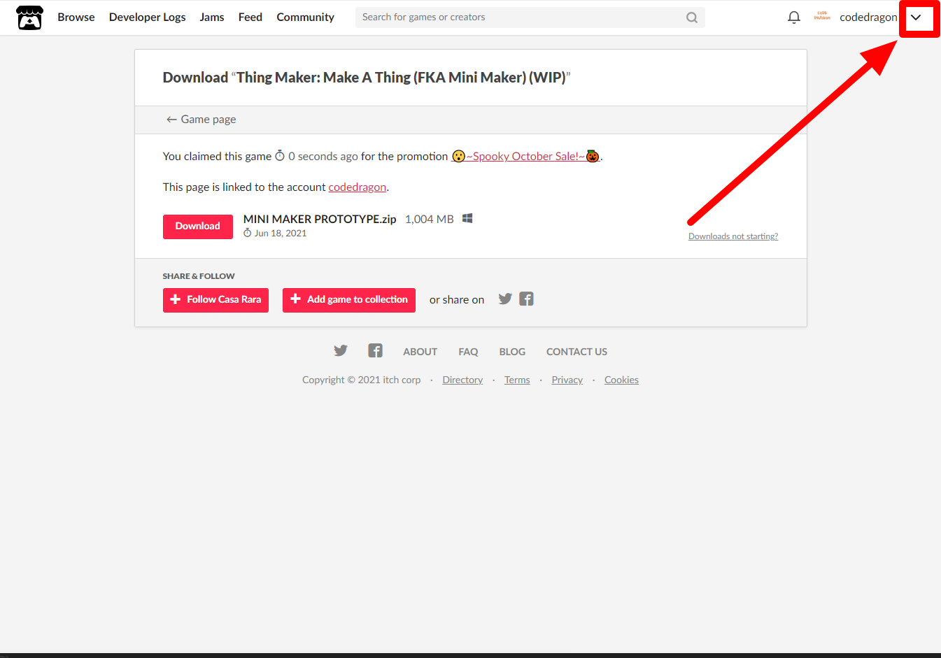941x658 pixels.
Task: Go to Developer Logs
Action: [x=148, y=17]
